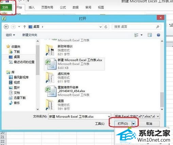Select the 库 libraries node
Viewport: 173px width, 145px height.
pos(11,72)
